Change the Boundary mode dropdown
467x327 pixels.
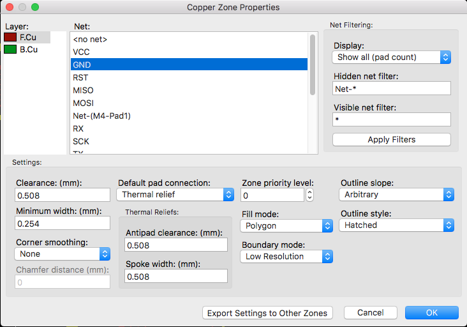(287, 256)
